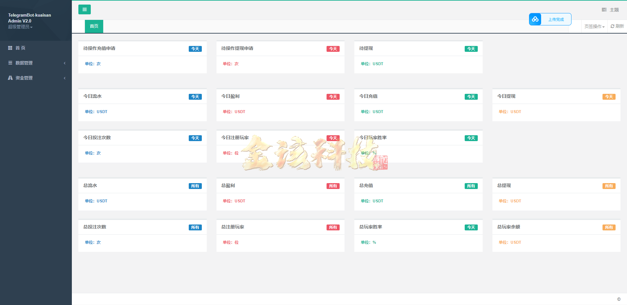Image resolution: width=627 pixels, height=305 pixels.
Task: Click the data management list icon
Action: [x=10, y=63]
